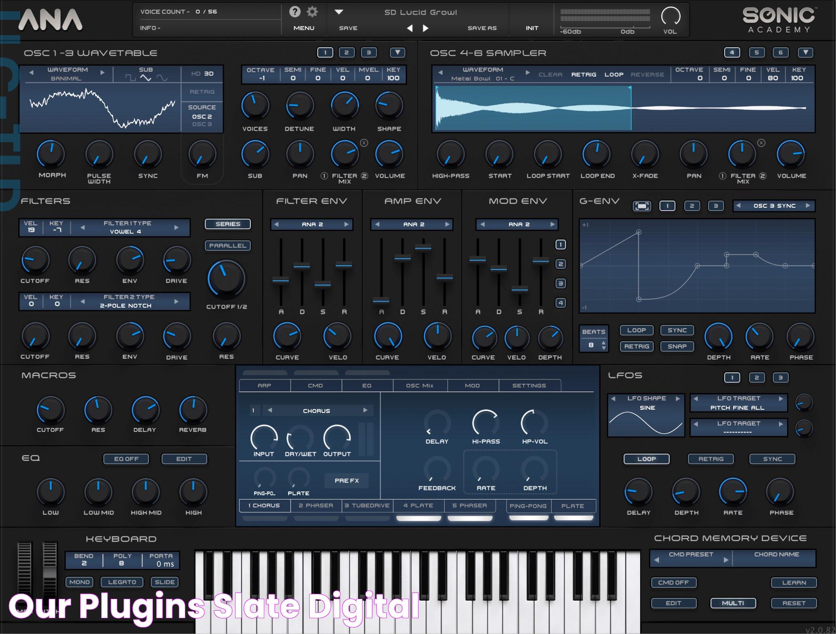Image resolution: width=836 pixels, height=634 pixels.
Task: Open preset dropdown triangle beside SD Lucid Growl
Action: click(x=339, y=12)
